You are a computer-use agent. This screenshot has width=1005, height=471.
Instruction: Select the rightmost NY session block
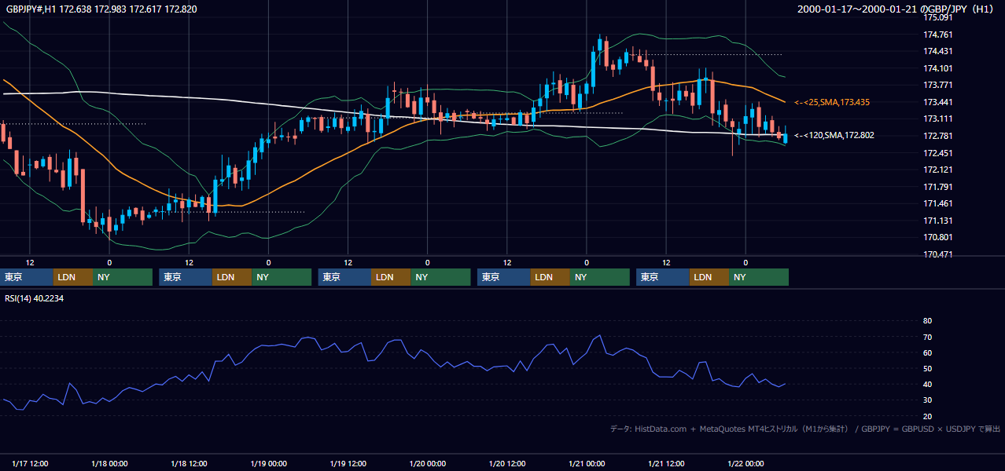(x=759, y=277)
